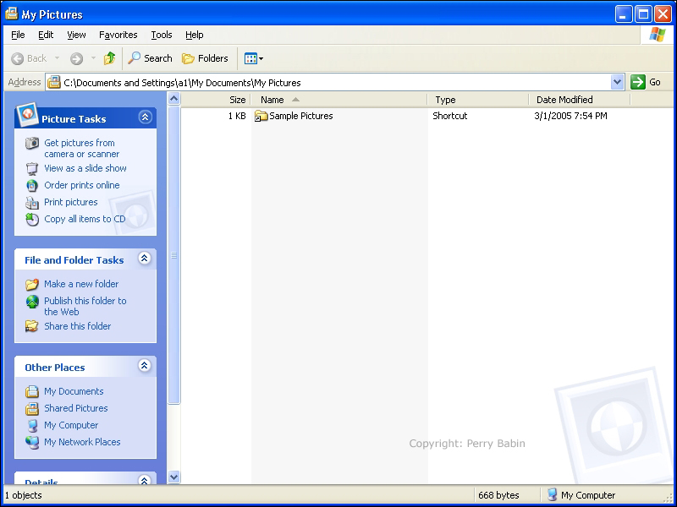Viewport: 677px width, 507px height.
Task: Click the green Go button
Action: click(646, 82)
